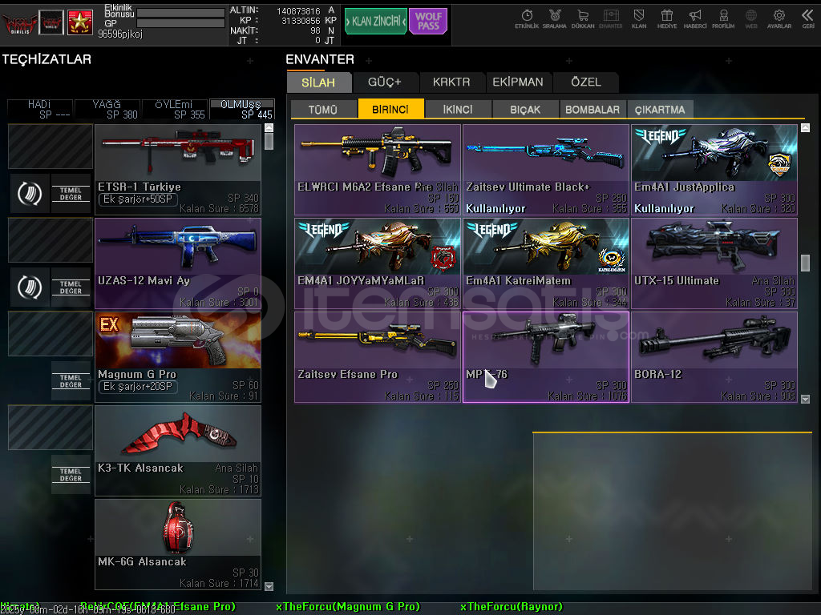
Task: Click inventory scrollbar down arrow
Action: click(x=805, y=399)
